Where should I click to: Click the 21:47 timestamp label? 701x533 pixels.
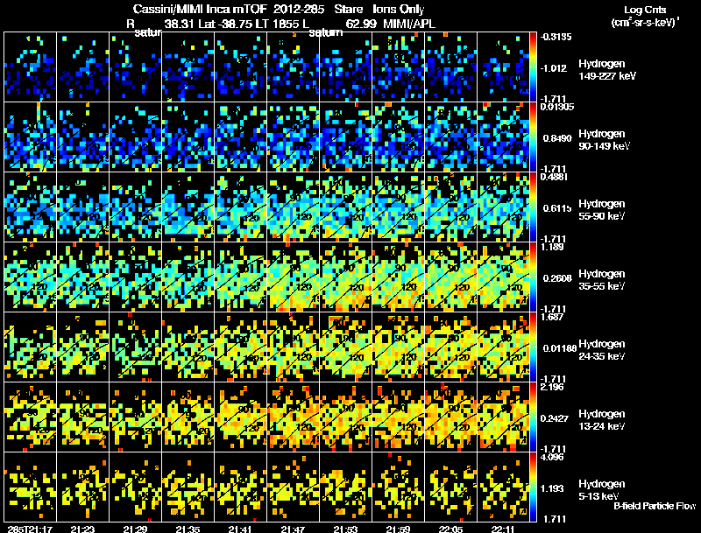(x=293, y=529)
